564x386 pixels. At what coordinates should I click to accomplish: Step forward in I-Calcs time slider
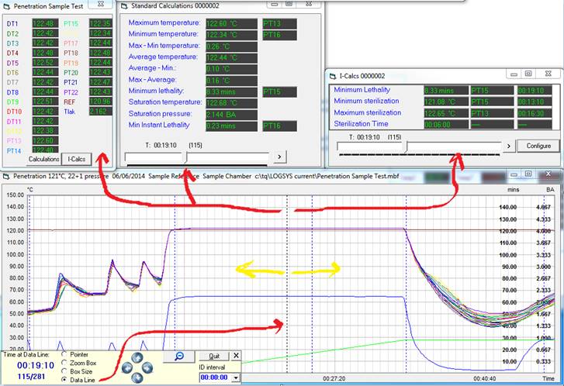tap(509, 146)
